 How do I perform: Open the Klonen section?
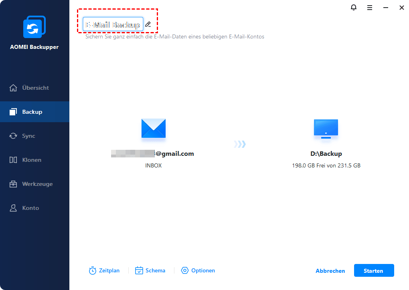point(35,160)
